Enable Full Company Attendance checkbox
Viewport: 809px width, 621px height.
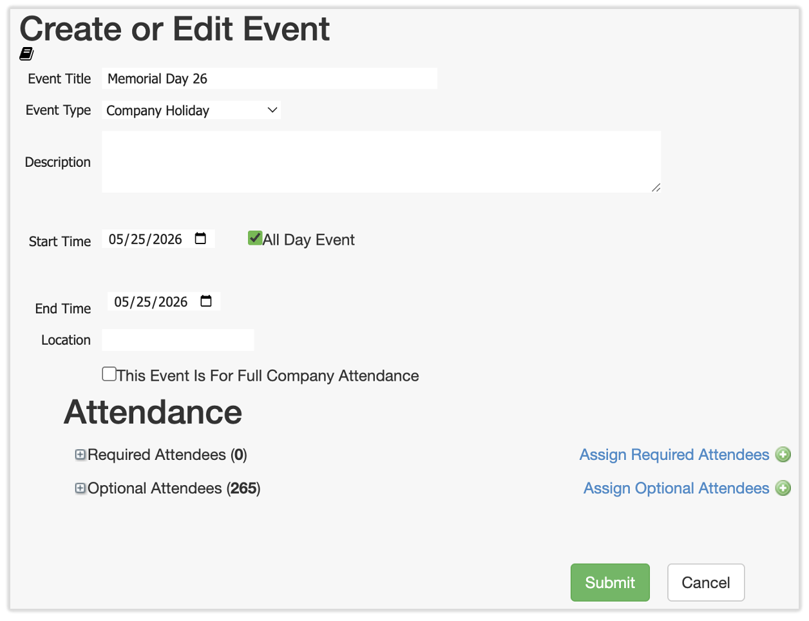(109, 374)
